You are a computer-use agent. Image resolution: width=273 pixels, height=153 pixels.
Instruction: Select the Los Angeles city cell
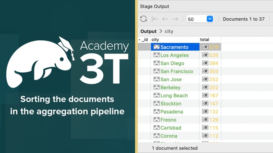point(175,55)
